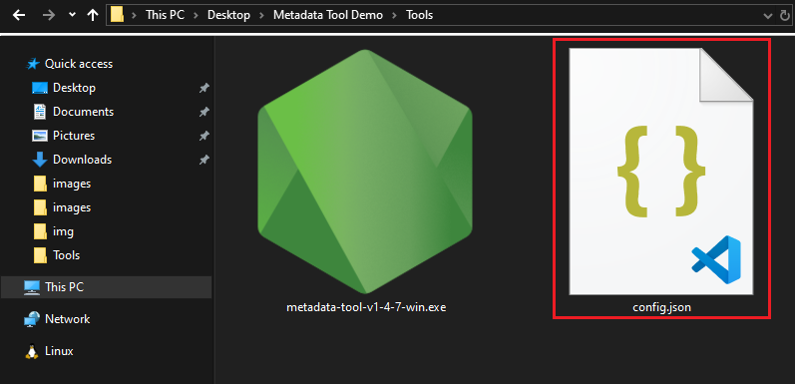The image size is (795, 384).
Task: Open Desktop in the Quick access list
Action: click(74, 88)
